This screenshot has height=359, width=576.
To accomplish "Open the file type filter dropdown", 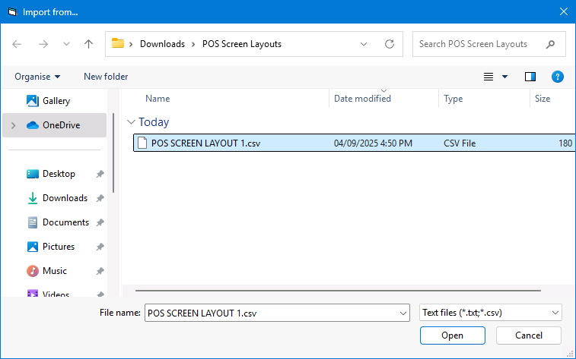I will (x=491, y=313).
